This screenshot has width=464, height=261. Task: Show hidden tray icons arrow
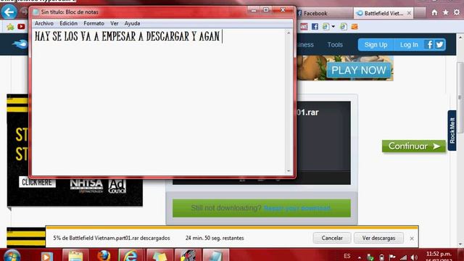point(360,258)
